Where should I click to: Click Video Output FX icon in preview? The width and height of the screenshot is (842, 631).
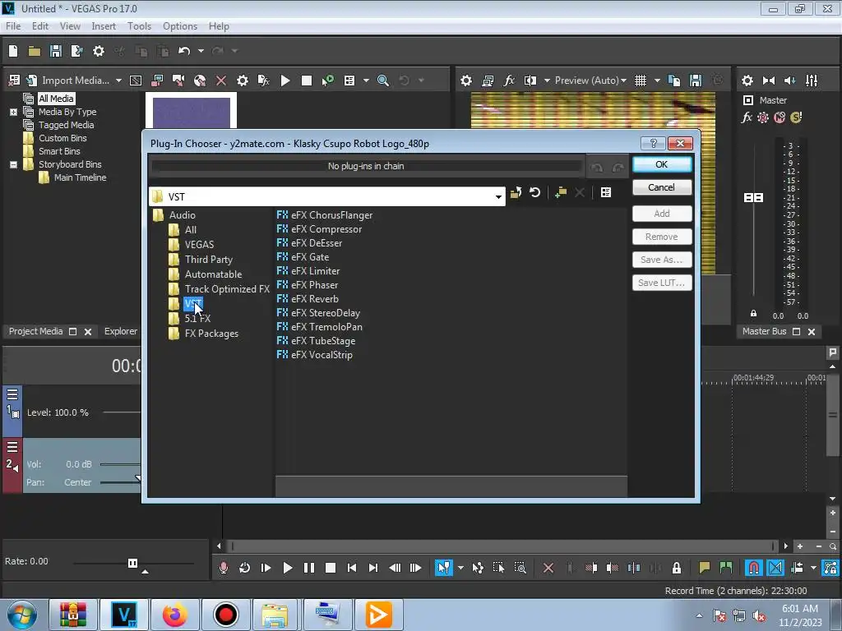click(508, 81)
